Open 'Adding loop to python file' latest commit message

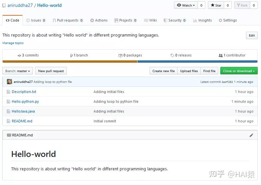52,82
